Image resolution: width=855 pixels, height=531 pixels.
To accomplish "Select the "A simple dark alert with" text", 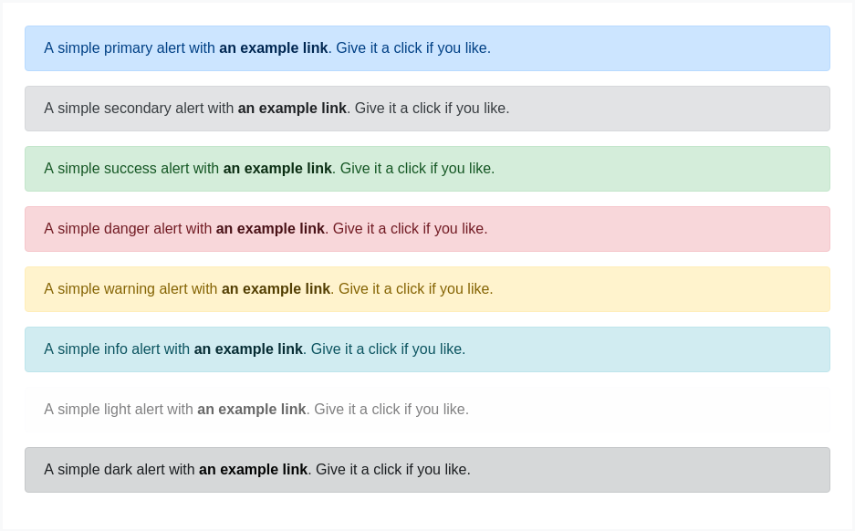I will click(x=120, y=470).
